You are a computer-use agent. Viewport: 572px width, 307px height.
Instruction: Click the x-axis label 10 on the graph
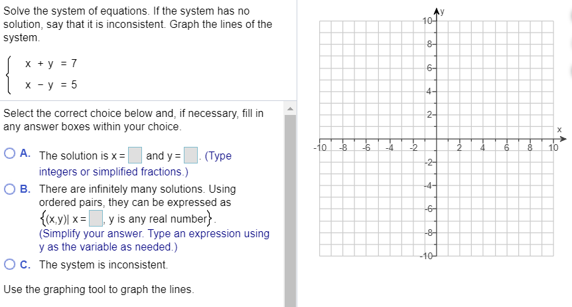click(553, 148)
